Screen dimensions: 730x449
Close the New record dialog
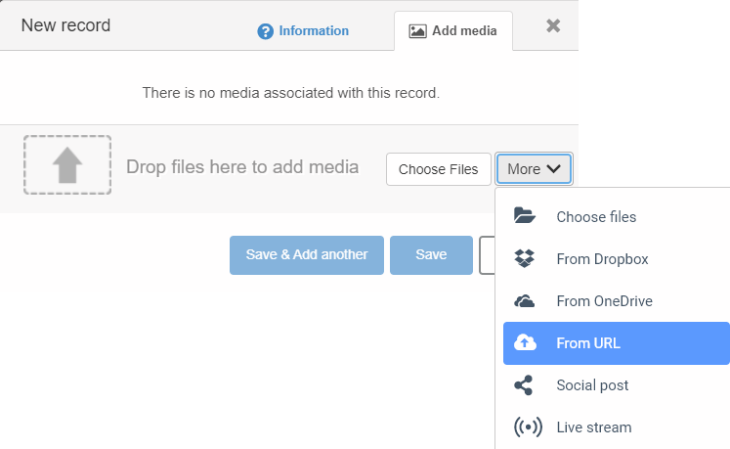point(553,25)
